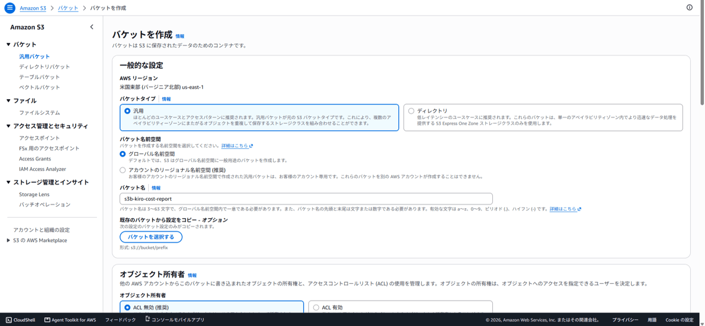
Task: Collapse the ファイル section in the sidebar
Action: 8,101
